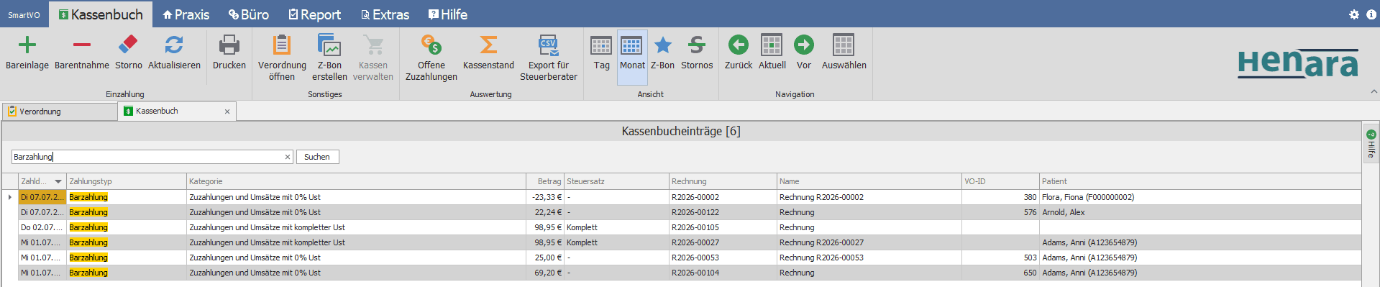The image size is (1380, 287).
Task: Open the Hilfe ribbon tab
Action: pyautogui.click(x=447, y=14)
